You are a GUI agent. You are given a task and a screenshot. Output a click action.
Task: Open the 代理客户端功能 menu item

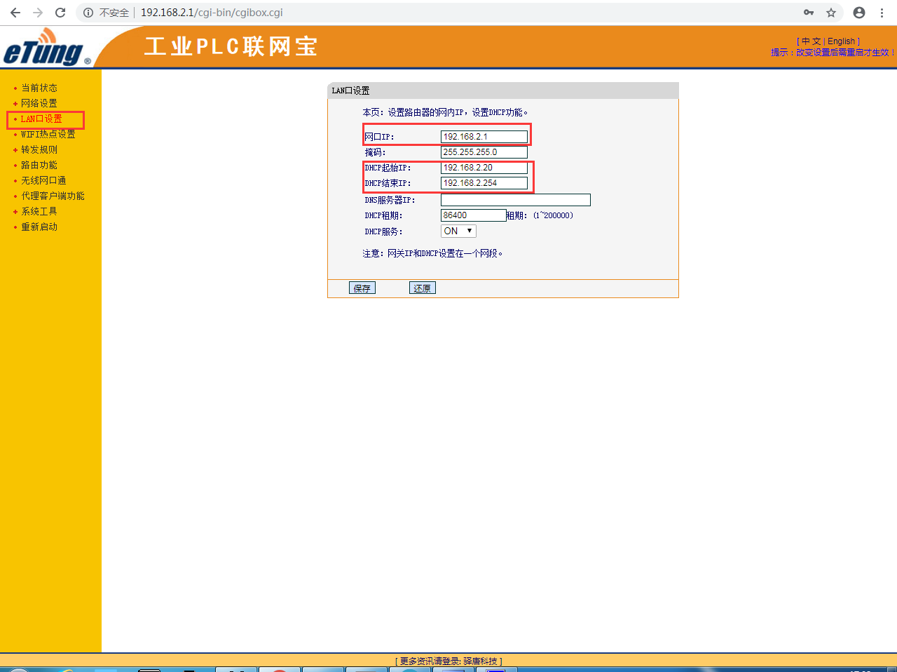tap(53, 196)
